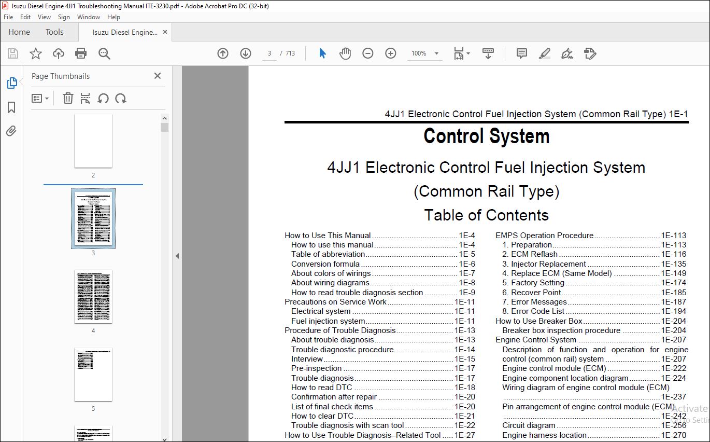This screenshot has height=442, width=710.
Task: Click 'How to read DTC' line
Action: tap(383, 388)
